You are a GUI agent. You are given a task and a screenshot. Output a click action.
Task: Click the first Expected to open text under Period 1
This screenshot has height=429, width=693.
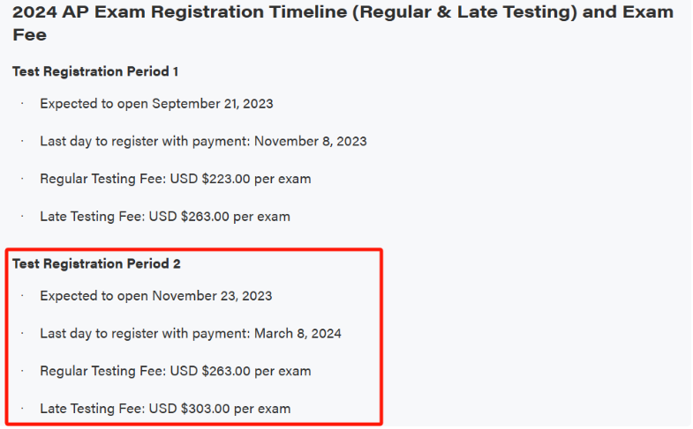(x=94, y=104)
